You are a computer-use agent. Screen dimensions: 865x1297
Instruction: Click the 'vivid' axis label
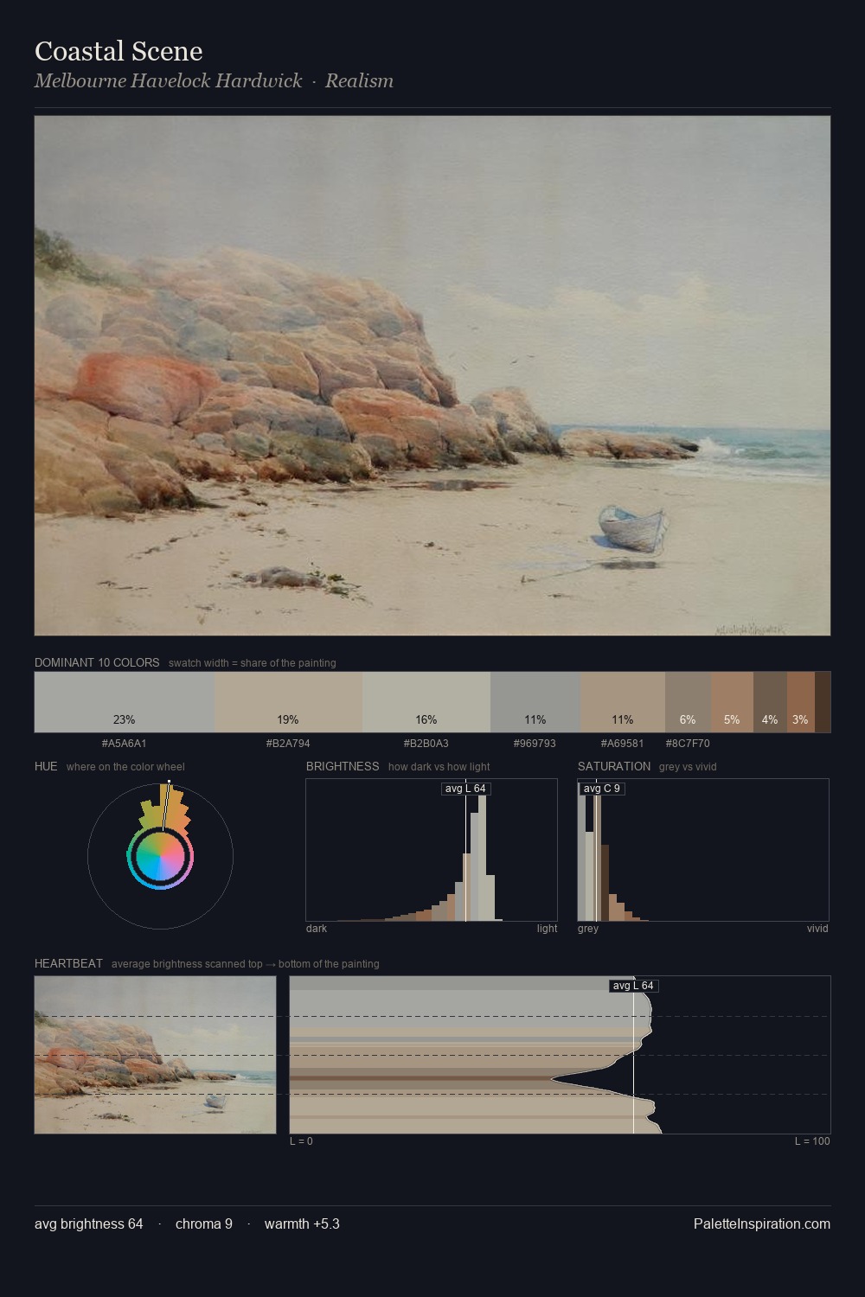[x=817, y=929]
